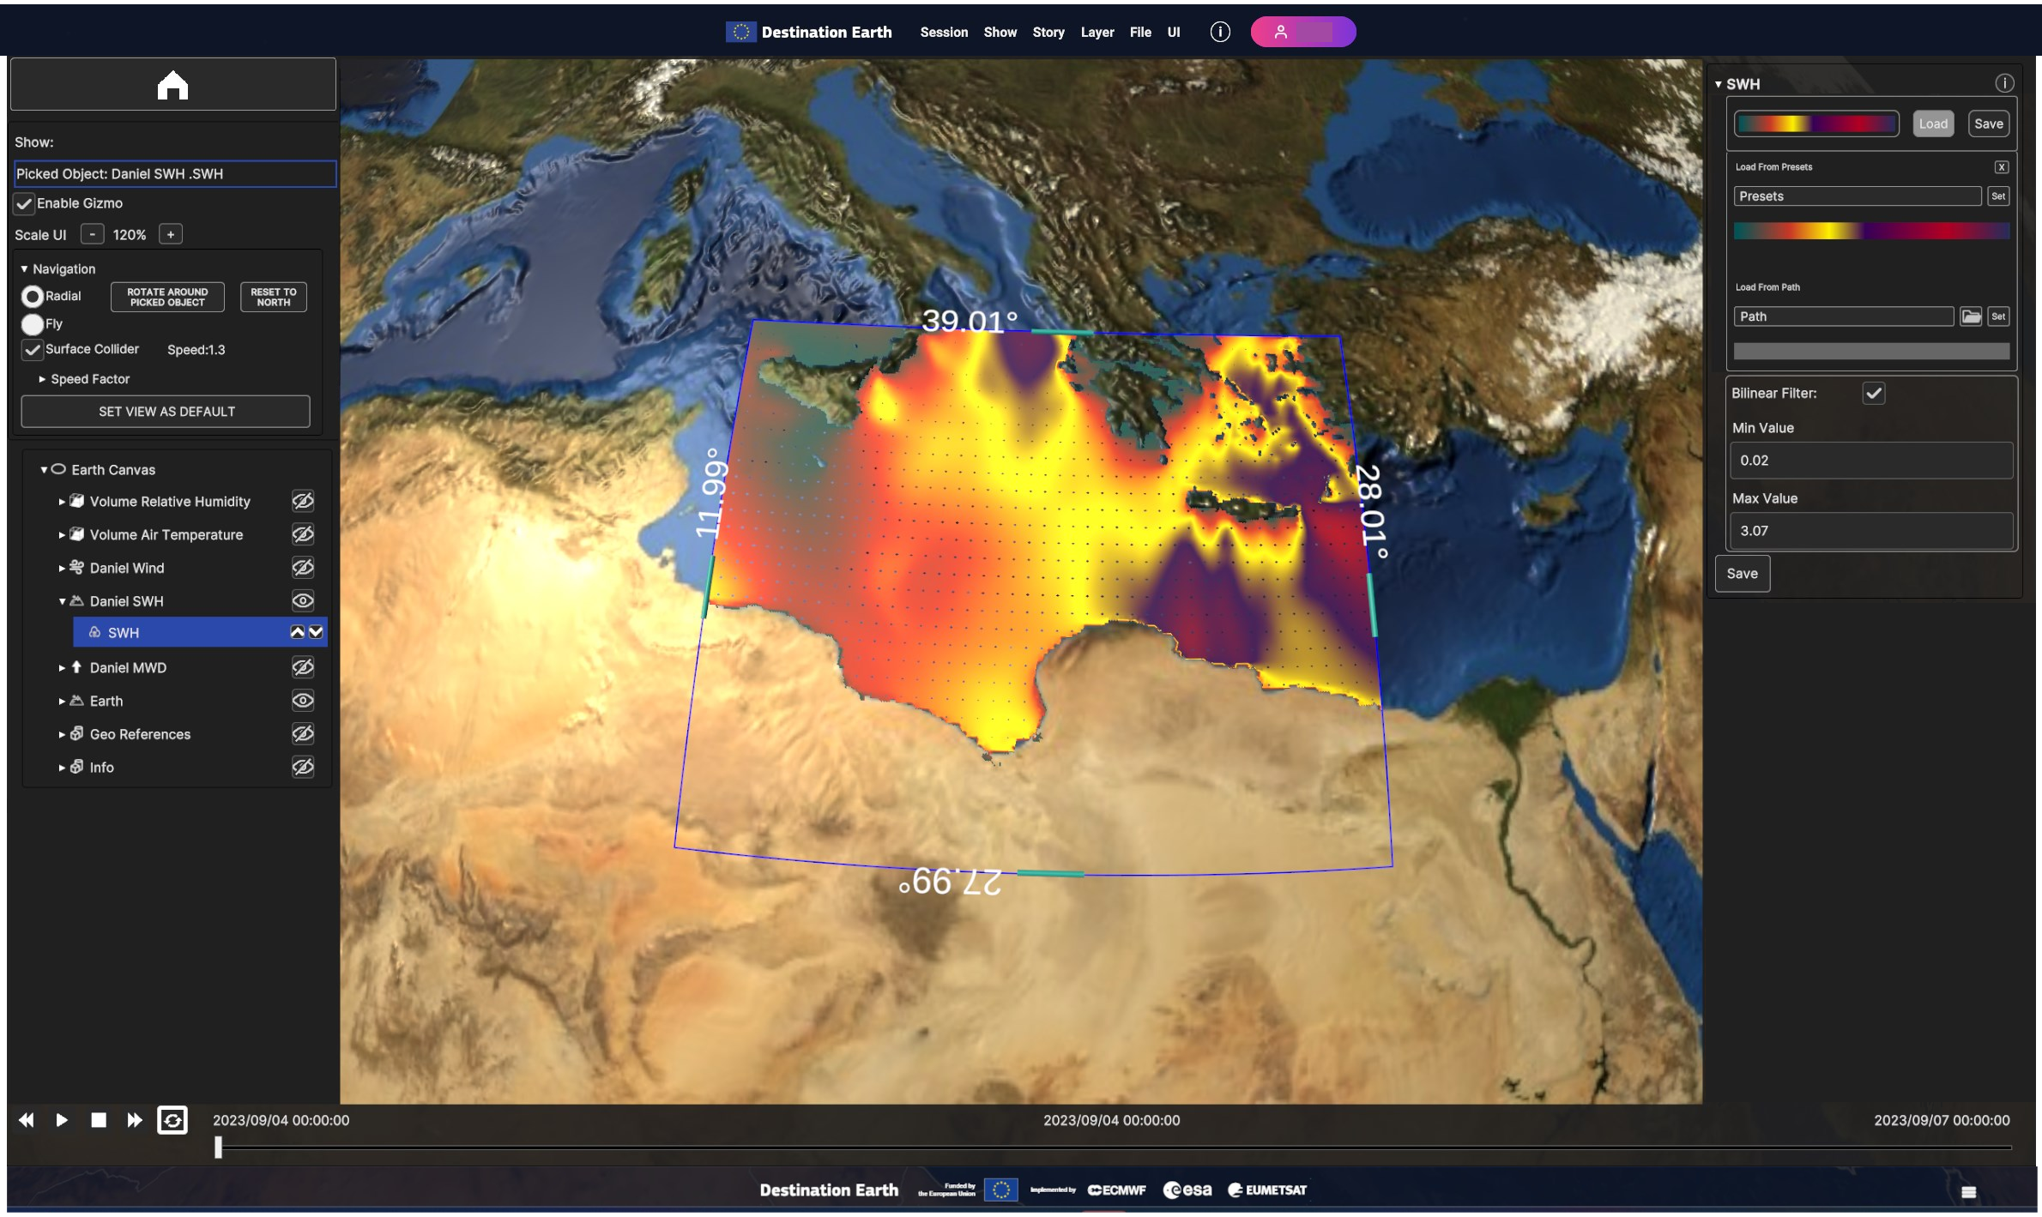The width and height of the screenshot is (2042, 1217).
Task: Click the SWH panel info icon
Action: coord(2004,83)
